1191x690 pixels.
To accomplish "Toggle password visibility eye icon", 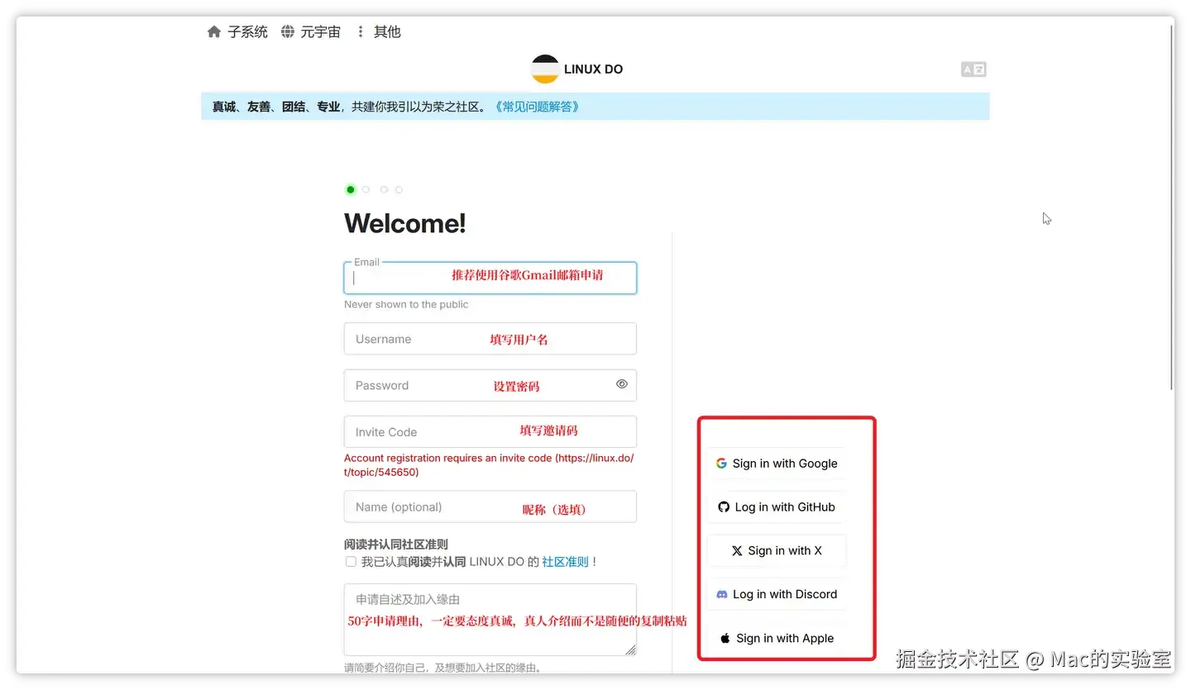I will 622,384.
